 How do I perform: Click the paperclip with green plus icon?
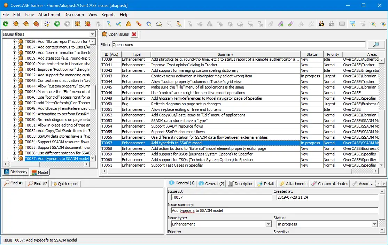281,24
